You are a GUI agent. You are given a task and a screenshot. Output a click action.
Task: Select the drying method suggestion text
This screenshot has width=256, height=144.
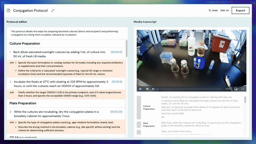[x=69, y=129]
